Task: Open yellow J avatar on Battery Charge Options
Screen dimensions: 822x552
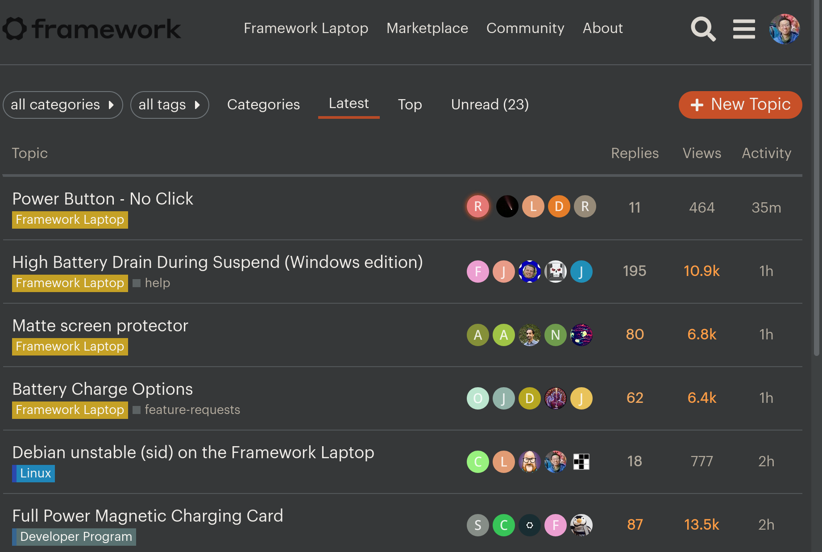Action: point(581,398)
